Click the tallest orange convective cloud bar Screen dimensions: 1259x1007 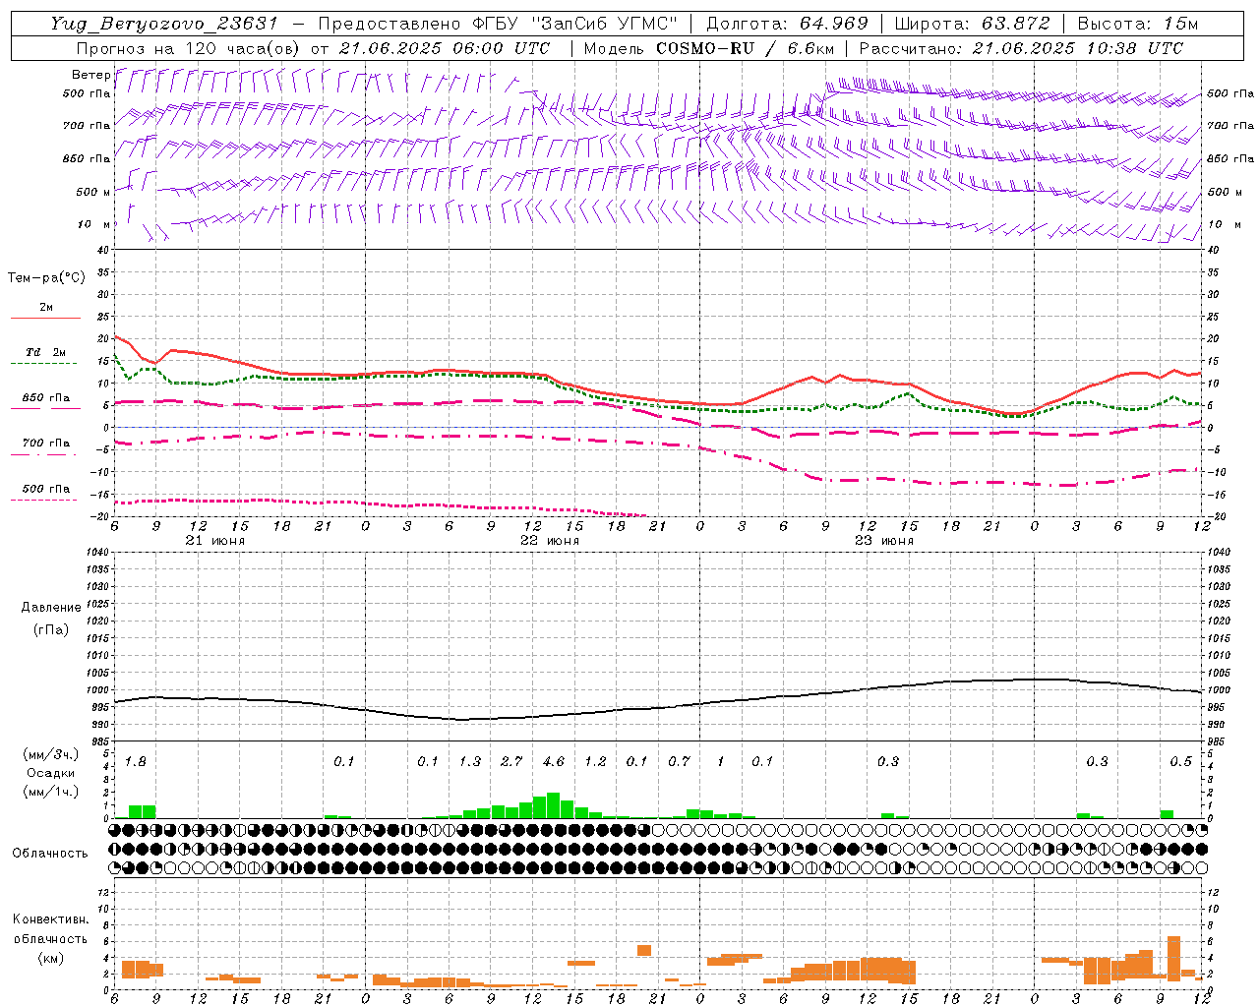pyautogui.click(x=1173, y=959)
